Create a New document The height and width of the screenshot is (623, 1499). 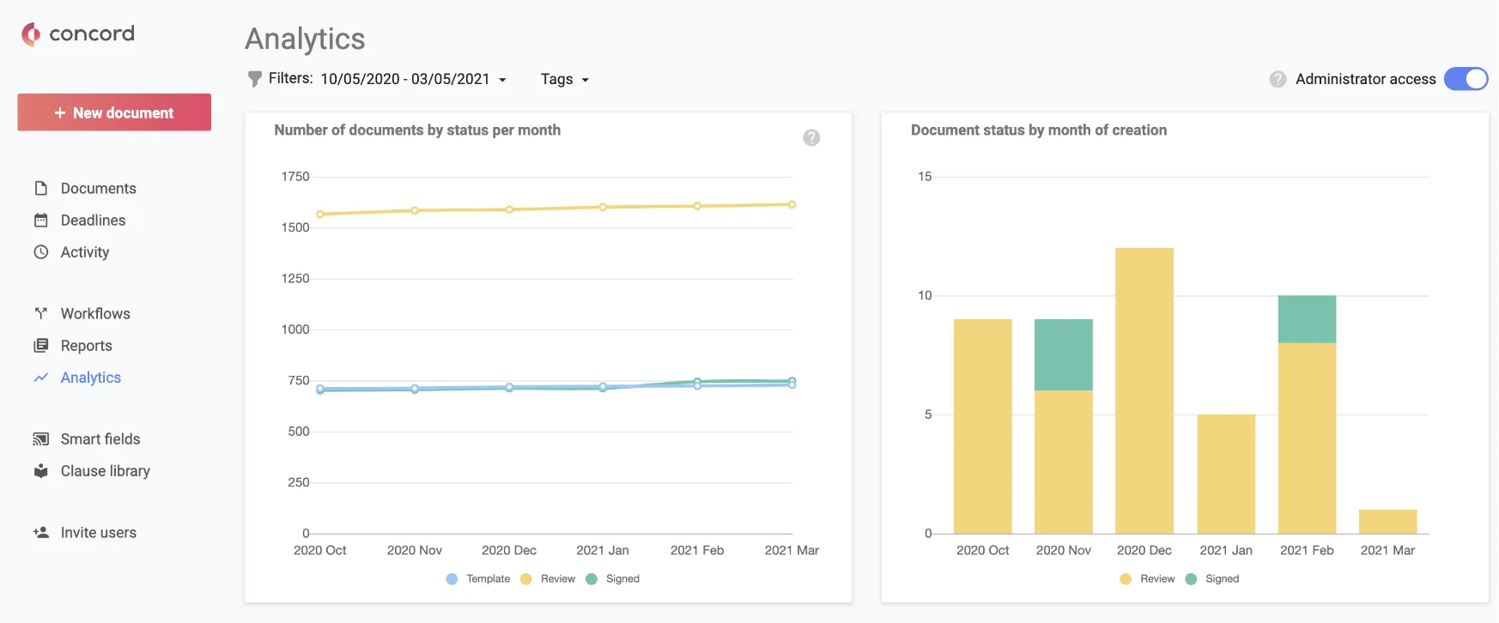click(x=114, y=112)
